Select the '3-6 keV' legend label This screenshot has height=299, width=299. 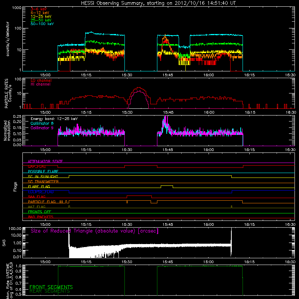point(38,9)
